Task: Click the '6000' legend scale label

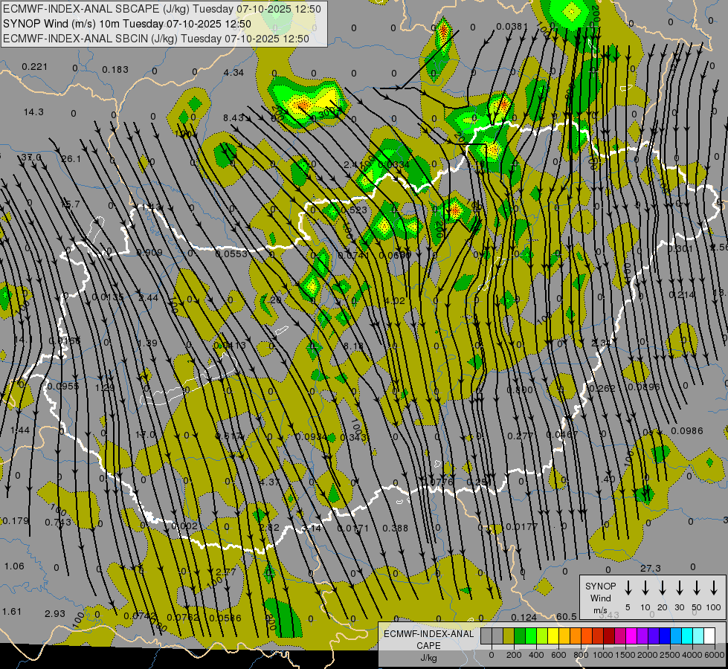Action: click(x=715, y=655)
